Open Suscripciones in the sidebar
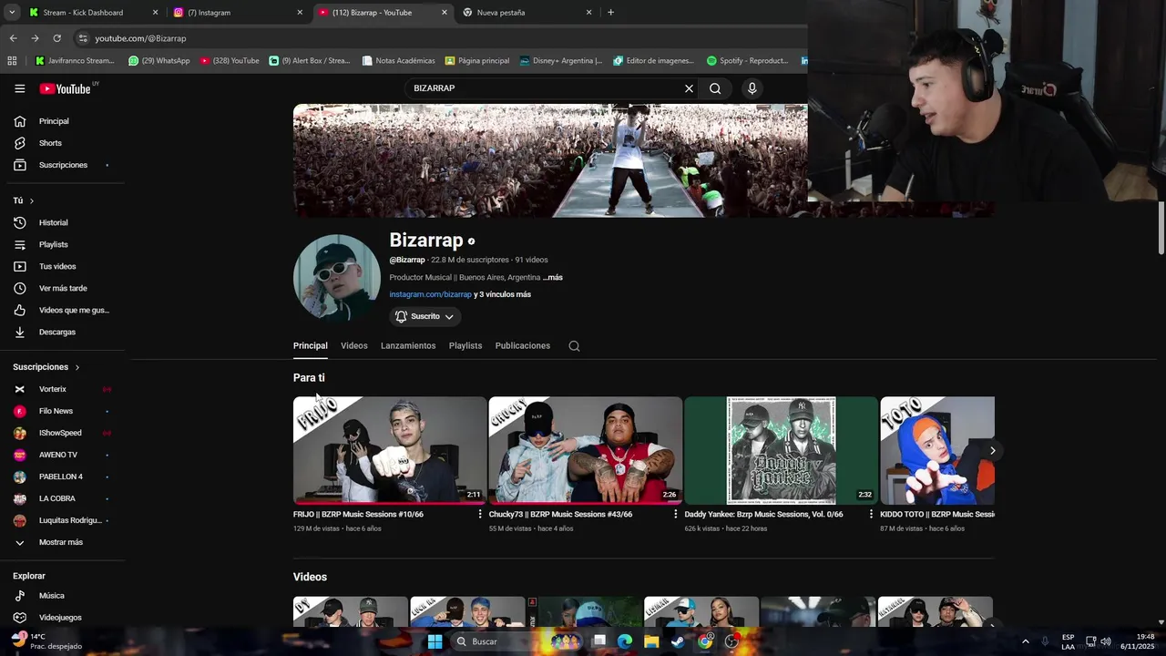The image size is (1166, 656). tap(62, 165)
